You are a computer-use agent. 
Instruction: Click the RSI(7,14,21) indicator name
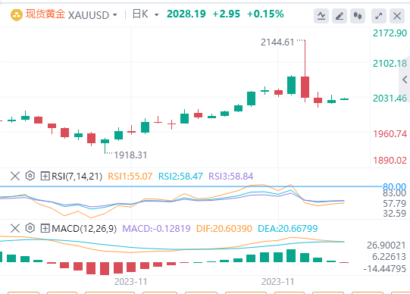pyautogui.click(x=77, y=177)
